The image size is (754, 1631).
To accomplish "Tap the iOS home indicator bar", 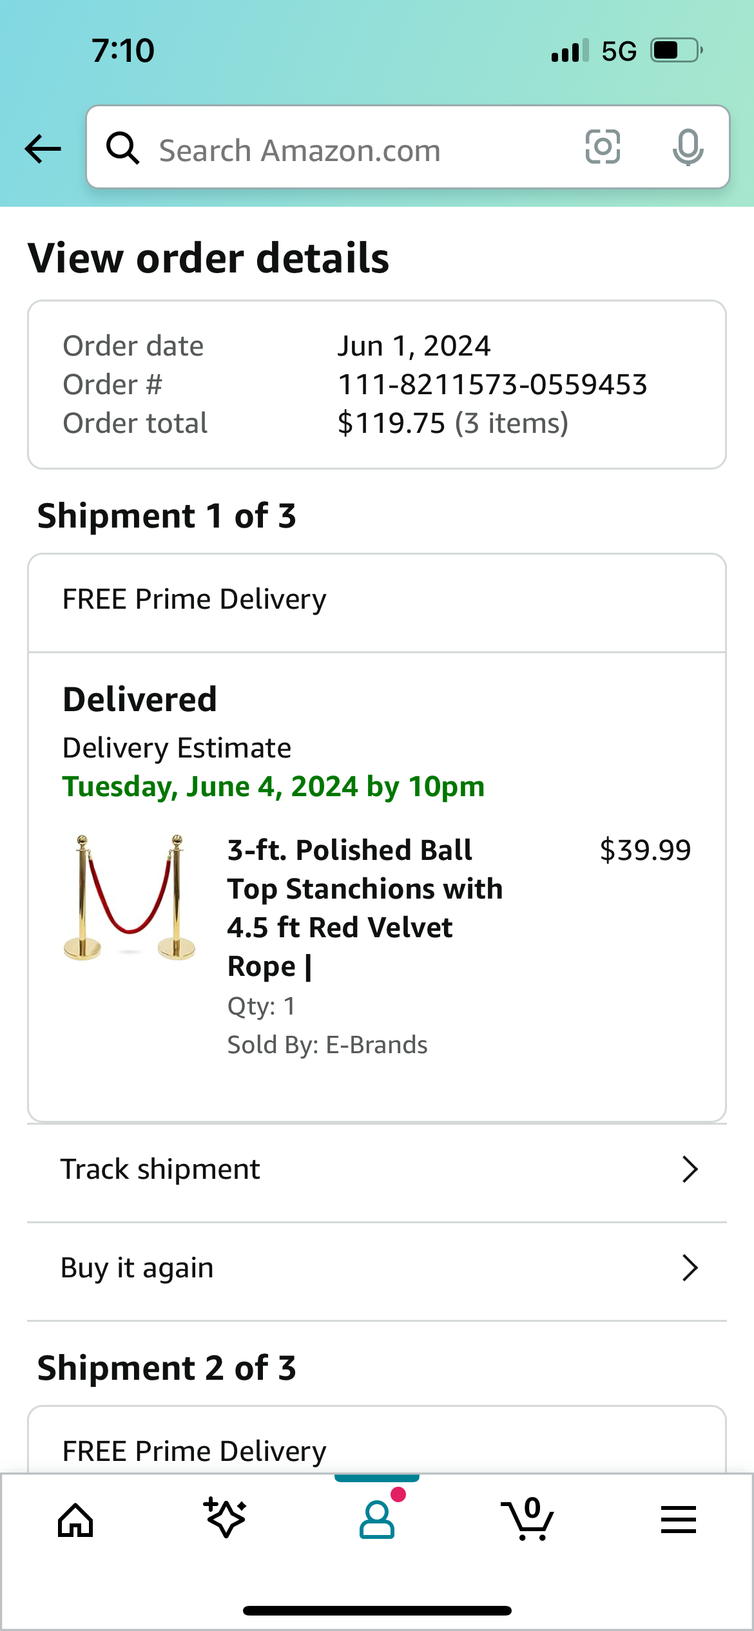I will (377, 1610).
